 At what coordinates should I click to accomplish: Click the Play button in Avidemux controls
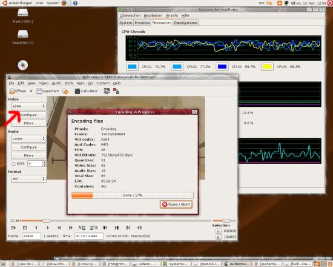(x=13, y=228)
